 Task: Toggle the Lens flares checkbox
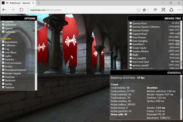tap(3, 52)
